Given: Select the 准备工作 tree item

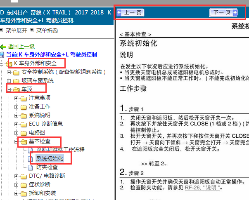Looking at the screenshot, I should pyautogui.click(x=40, y=106).
